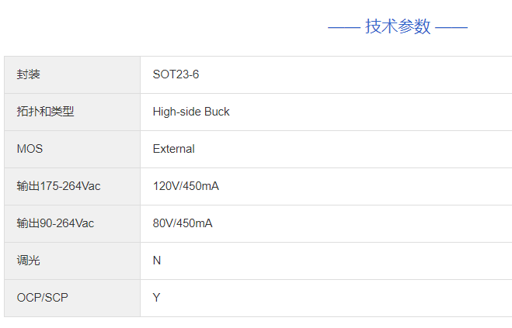Select the OCP/SCP label cell

coord(72,298)
